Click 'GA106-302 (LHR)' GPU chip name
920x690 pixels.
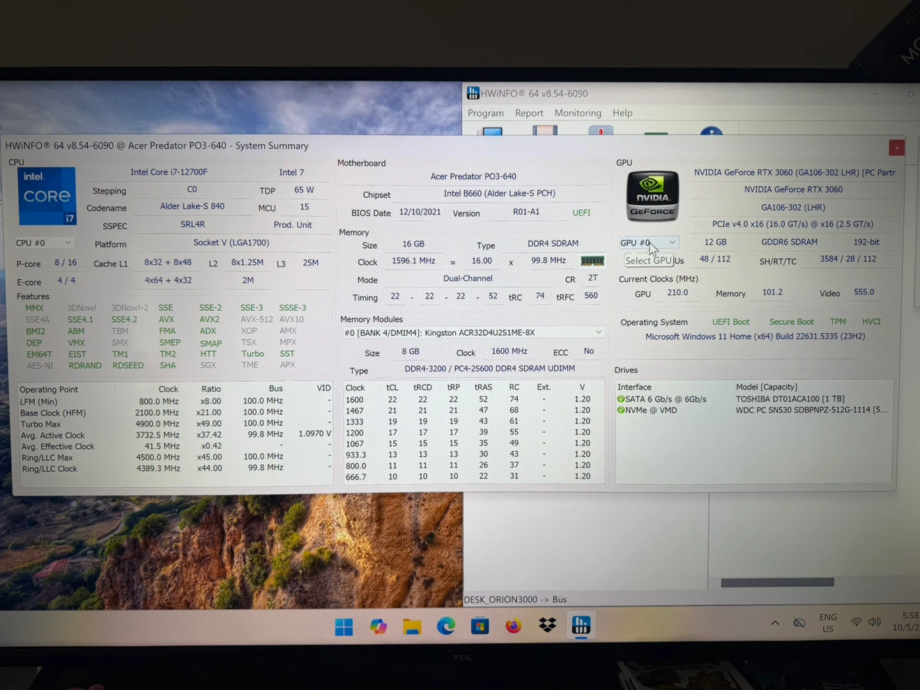[793, 207]
